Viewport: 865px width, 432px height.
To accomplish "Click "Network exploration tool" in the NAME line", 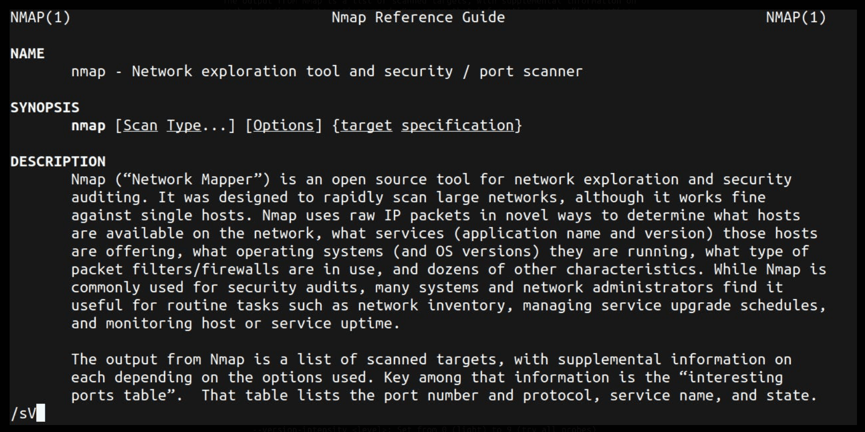I will (236, 72).
